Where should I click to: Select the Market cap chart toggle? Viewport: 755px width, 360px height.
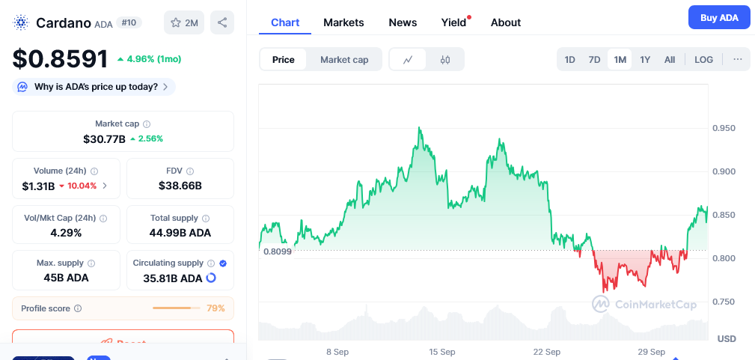(344, 60)
